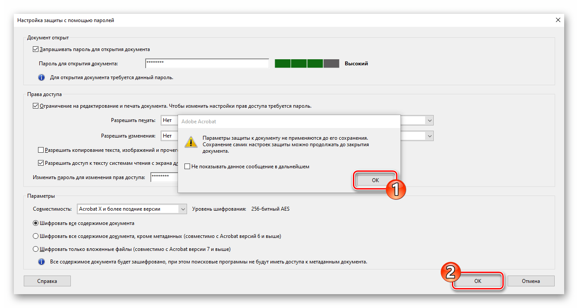
Task: Click OK in the Adobe Acrobat message
Action: click(x=375, y=180)
